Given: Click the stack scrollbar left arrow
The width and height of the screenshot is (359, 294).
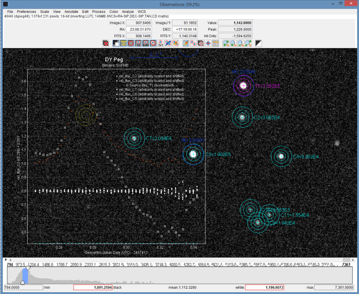Looking at the screenshot, I should click(10, 260).
